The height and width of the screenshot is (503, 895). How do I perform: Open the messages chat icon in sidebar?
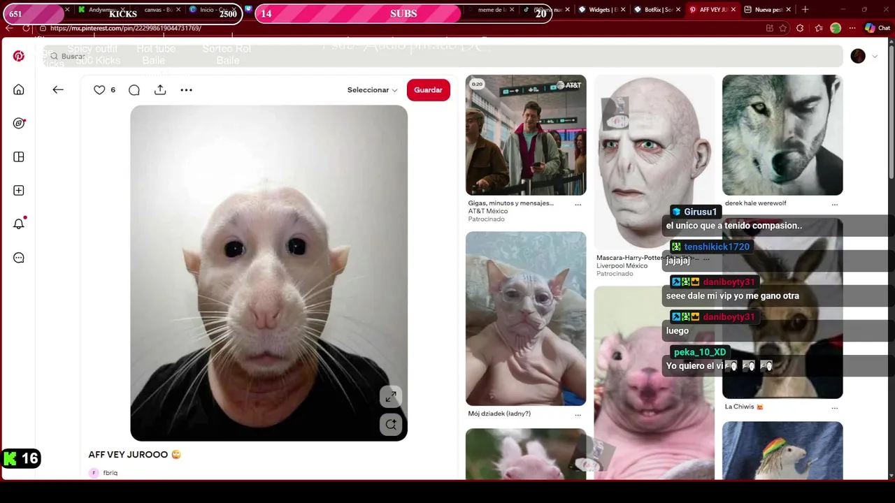click(19, 258)
